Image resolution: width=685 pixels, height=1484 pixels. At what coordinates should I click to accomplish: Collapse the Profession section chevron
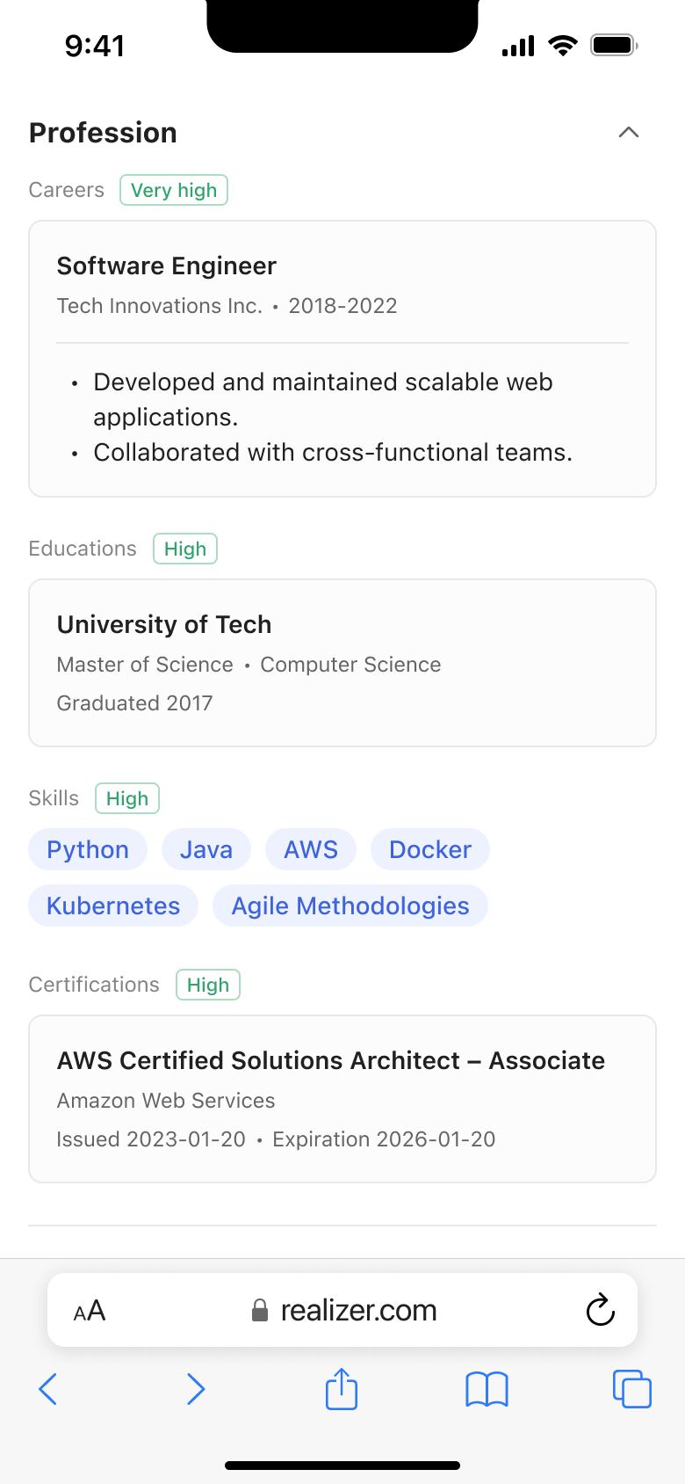pyautogui.click(x=628, y=133)
